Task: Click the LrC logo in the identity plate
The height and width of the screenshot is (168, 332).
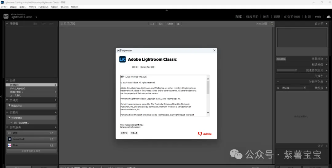Action: pos(6,16)
